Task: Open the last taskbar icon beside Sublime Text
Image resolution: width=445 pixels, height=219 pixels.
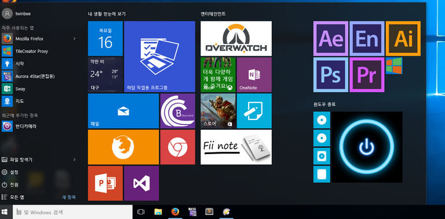Action: tap(227, 212)
